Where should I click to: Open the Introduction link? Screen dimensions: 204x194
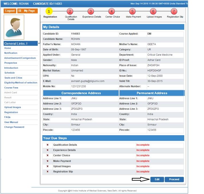pos(11,68)
